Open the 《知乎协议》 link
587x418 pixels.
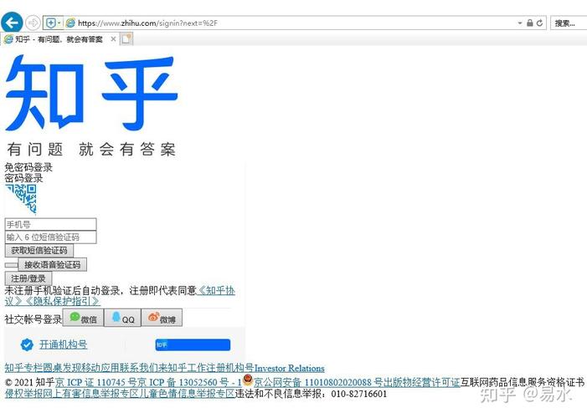[x=216, y=290]
